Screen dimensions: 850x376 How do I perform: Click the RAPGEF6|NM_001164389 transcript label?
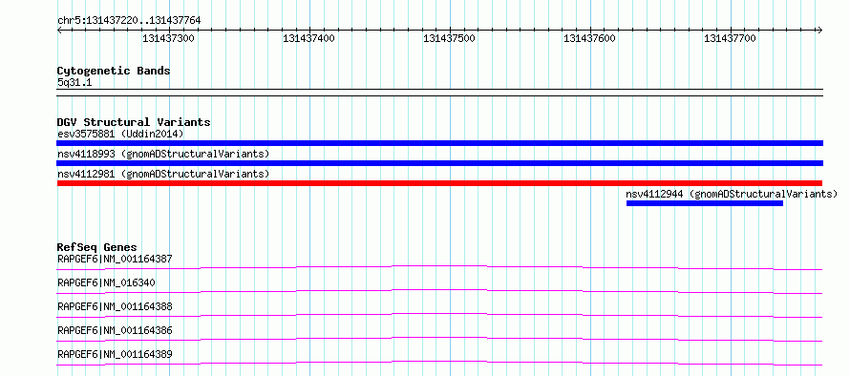(x=115, y=354)
